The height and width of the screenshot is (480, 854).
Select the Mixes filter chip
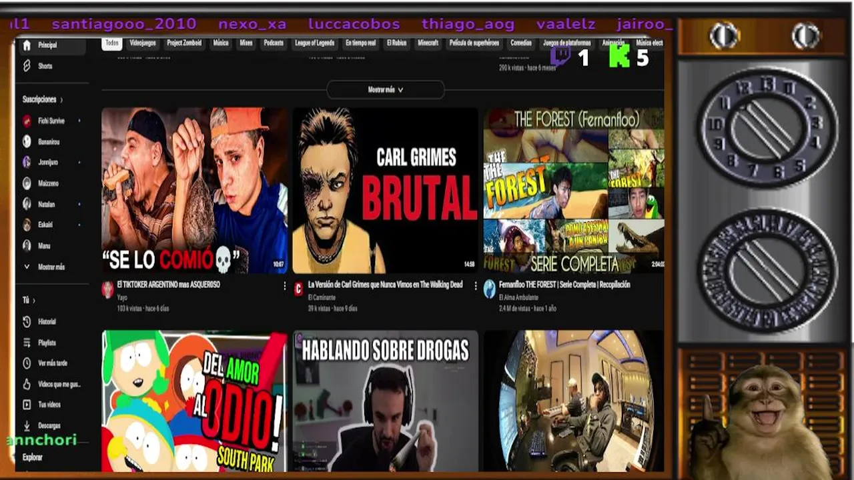pyautogui.click(x=246, y=43)
